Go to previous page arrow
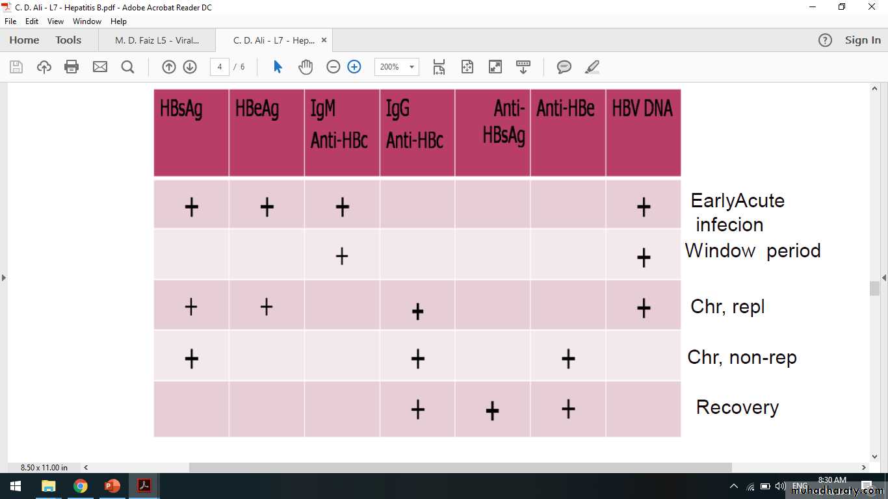 tap(169, 67)
